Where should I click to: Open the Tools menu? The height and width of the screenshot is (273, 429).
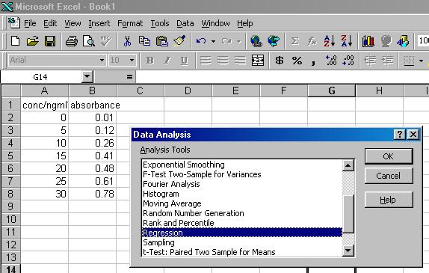tap(160, 23)
